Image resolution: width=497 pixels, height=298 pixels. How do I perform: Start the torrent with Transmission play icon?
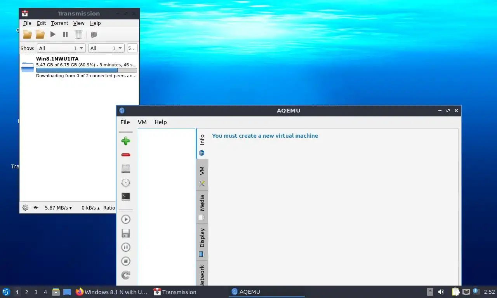tap(53, 35)
